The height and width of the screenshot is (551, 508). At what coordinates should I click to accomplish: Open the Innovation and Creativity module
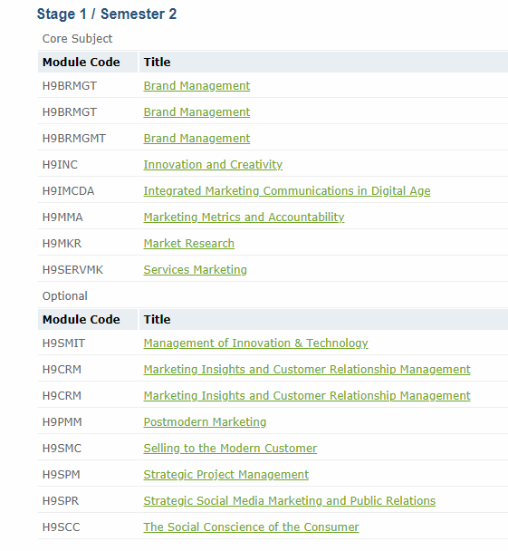tap(213, 165)
